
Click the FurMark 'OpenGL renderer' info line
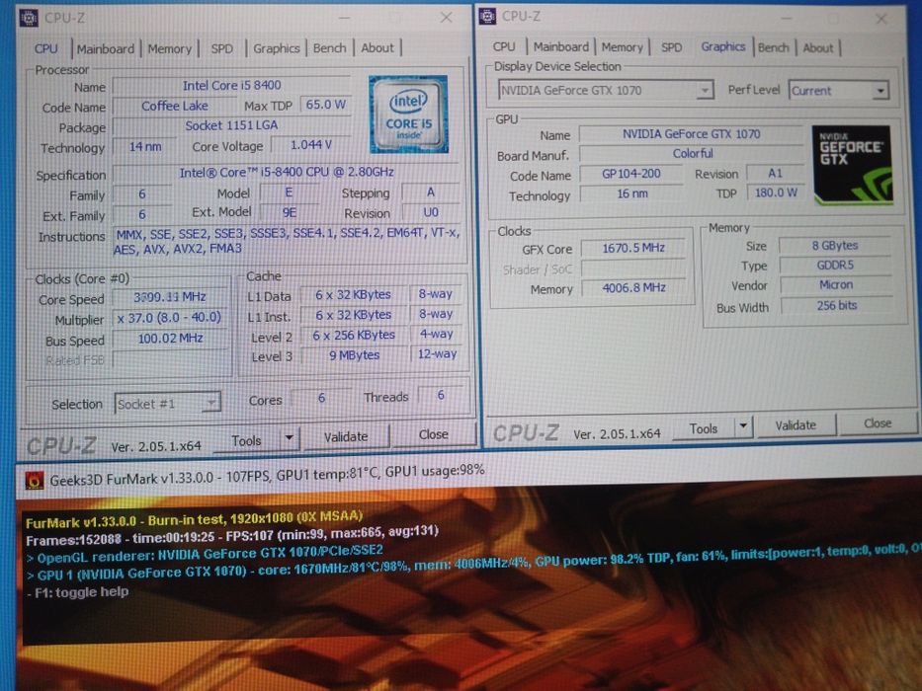tap(206, 554)
